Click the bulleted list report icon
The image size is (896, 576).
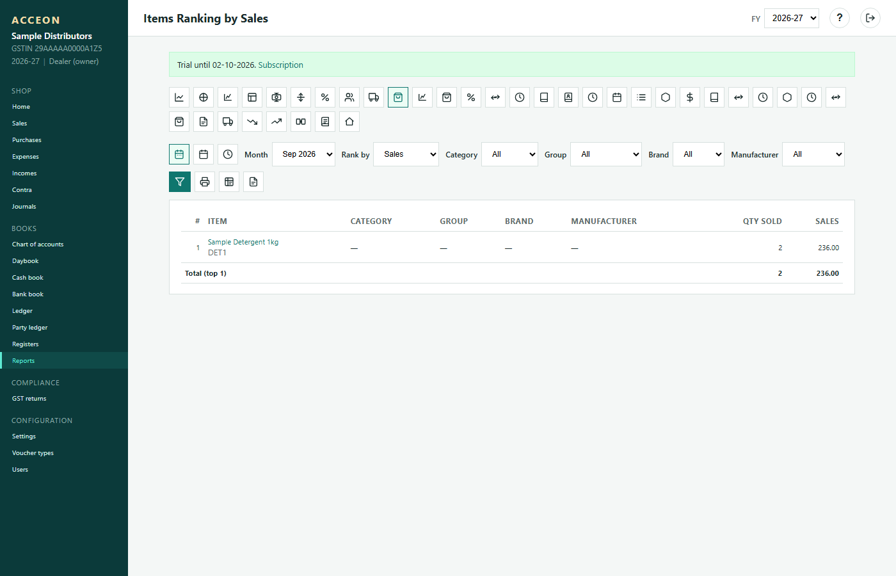tap(641, 97)
